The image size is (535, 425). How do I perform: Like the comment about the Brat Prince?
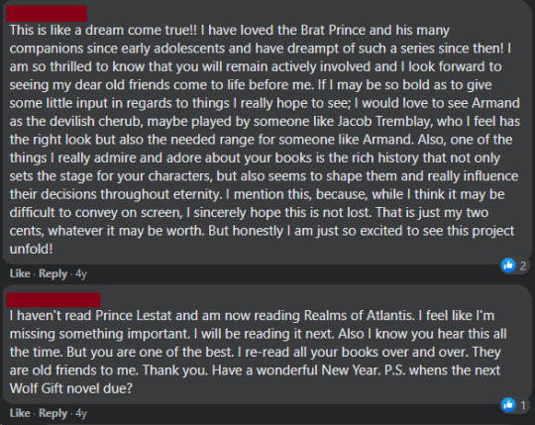(20, 273)
